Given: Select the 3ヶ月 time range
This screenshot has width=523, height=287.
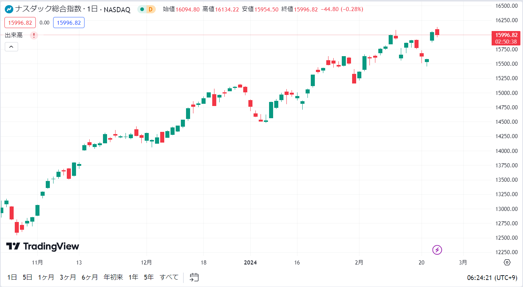Looking at the screenshot, I should tap(68, 277).
